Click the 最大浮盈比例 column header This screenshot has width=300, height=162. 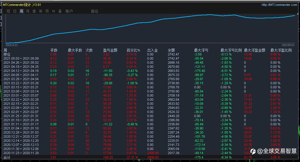281,50
